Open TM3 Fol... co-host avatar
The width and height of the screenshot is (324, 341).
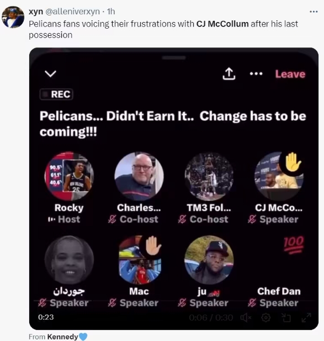coord(209,176)
